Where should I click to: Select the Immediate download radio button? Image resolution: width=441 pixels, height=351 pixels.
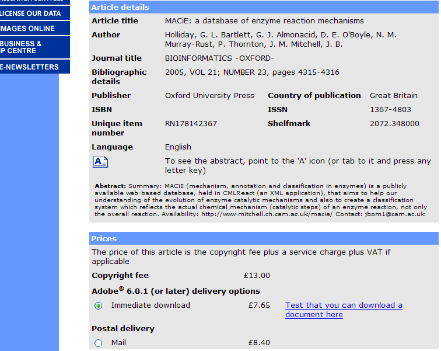98,305
